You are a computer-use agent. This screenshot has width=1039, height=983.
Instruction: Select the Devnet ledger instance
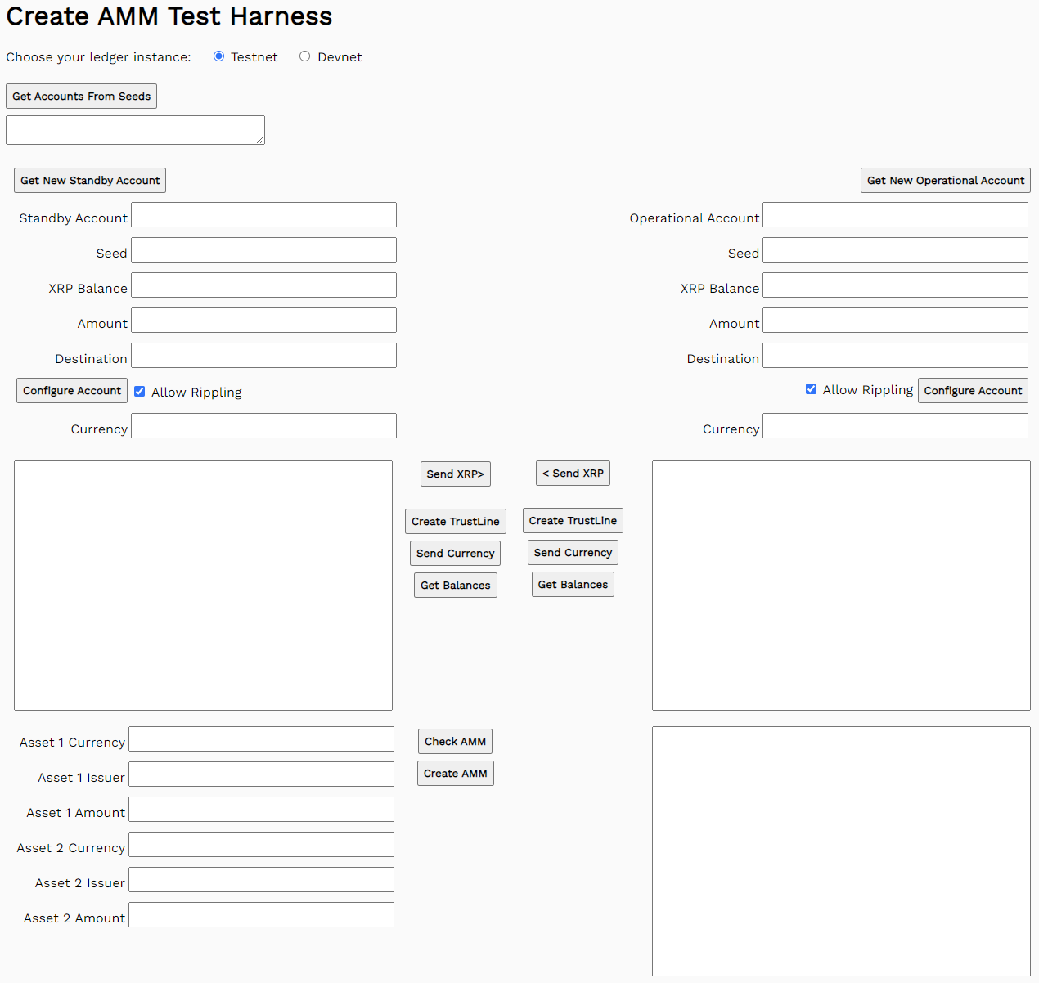pos(304,56)
